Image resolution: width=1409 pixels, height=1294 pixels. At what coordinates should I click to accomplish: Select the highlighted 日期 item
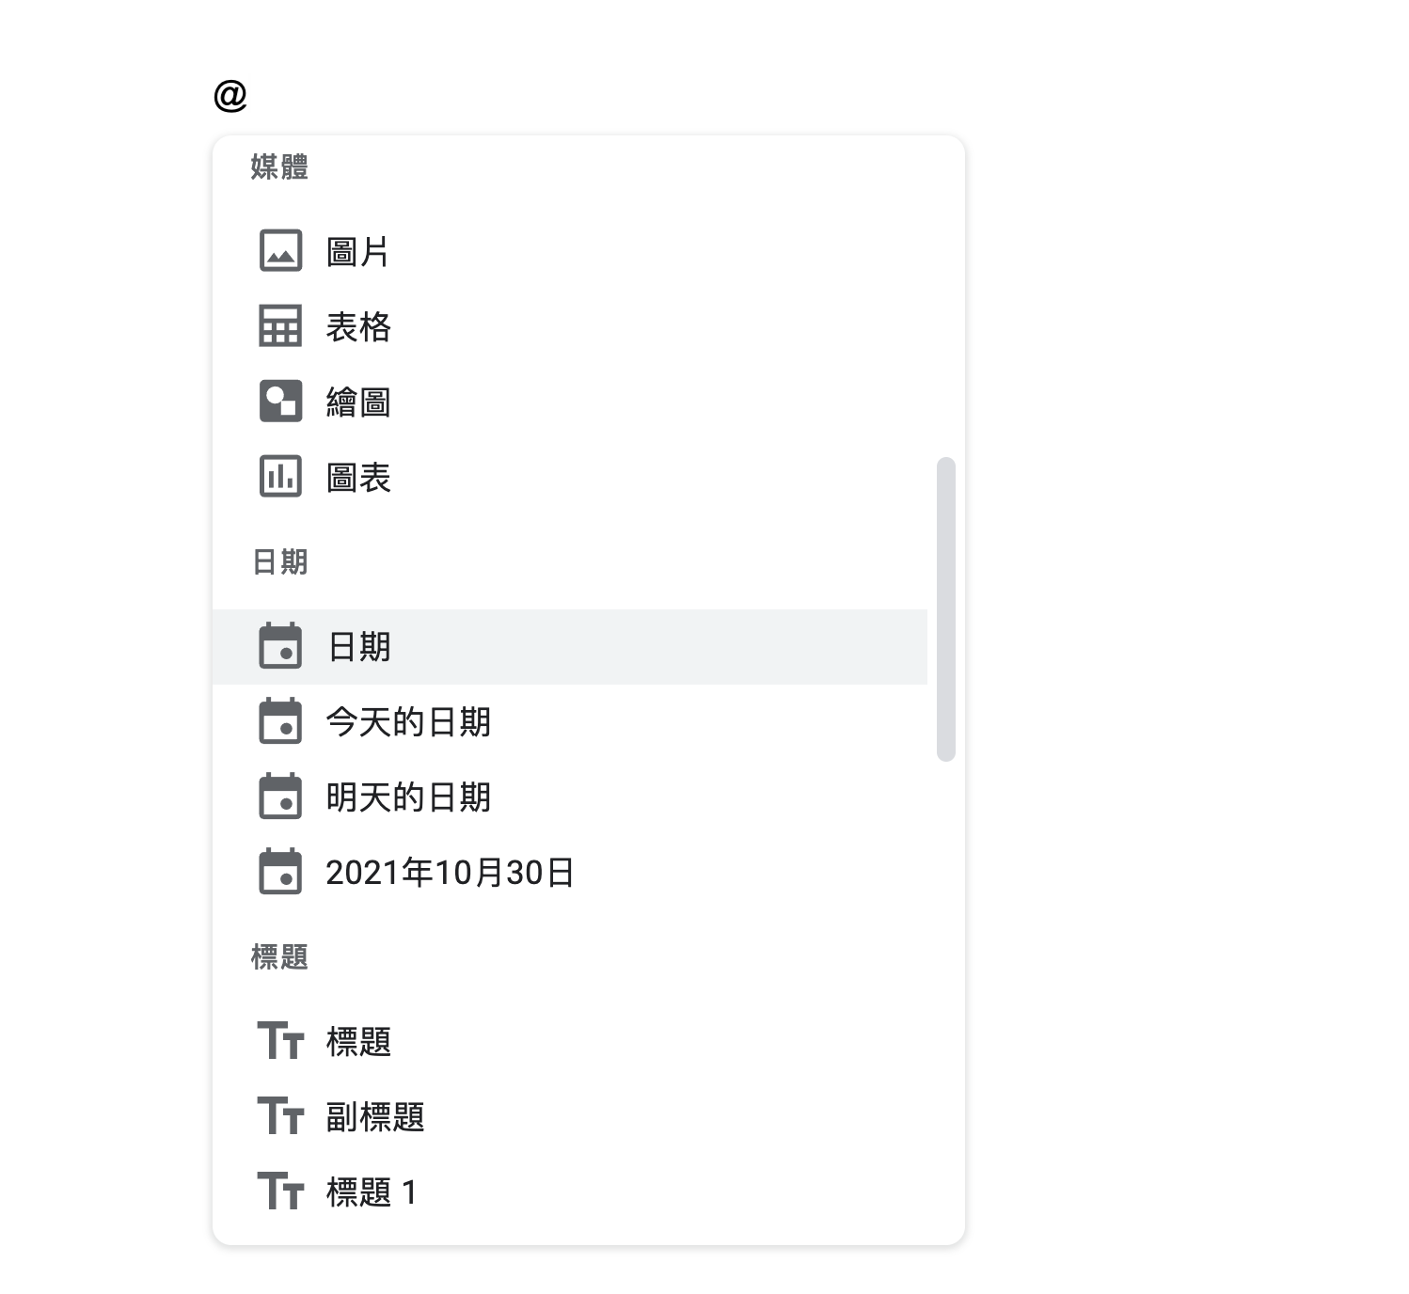click(359, 647)
